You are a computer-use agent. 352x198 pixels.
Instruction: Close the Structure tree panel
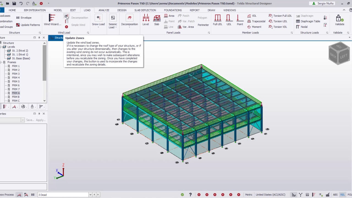[x=44, y=38]
